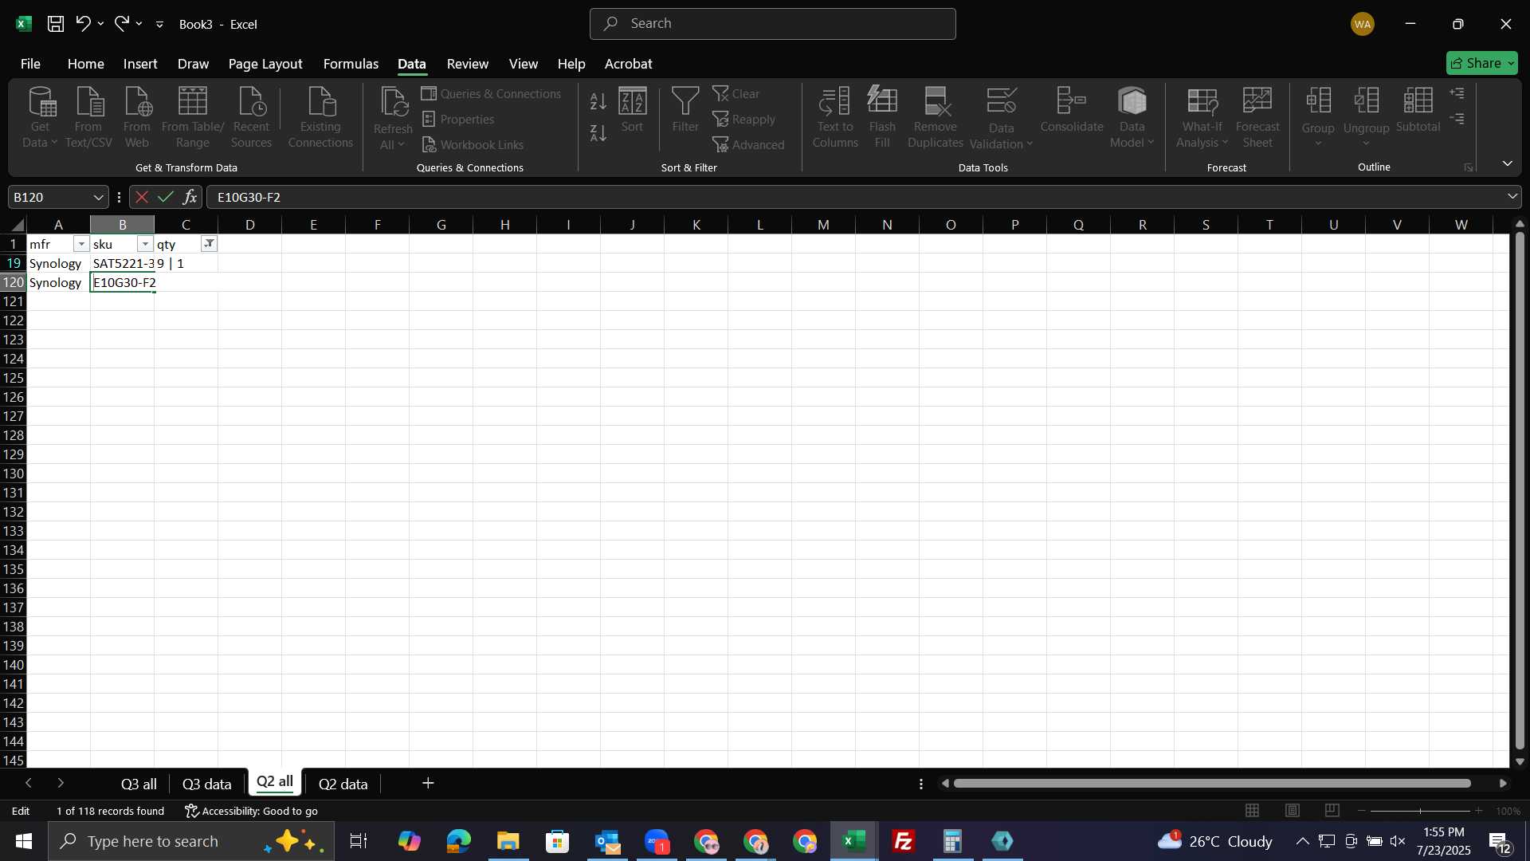Open the mfr column filter dropdown
The width and height of the screenshot is (1530, 861).
coord(81,244)
